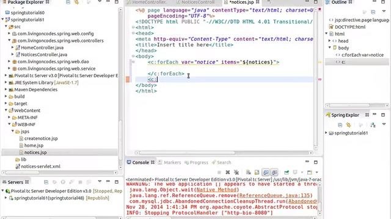Close the notices.jsp editor tab
Screen dimensions: 391x219
coord(258,2)
